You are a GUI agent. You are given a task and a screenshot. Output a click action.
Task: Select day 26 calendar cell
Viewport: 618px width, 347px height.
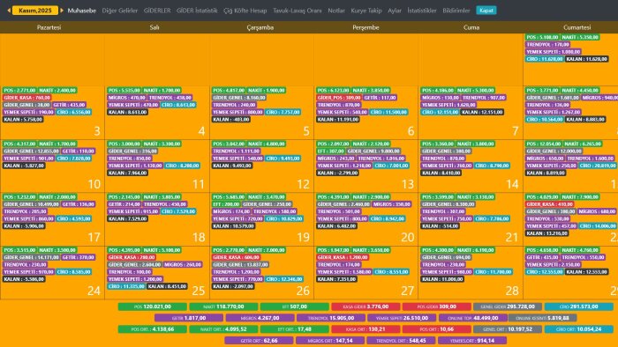[261, 272]
